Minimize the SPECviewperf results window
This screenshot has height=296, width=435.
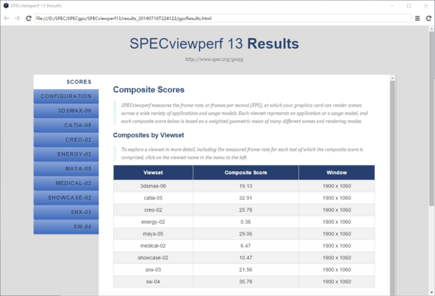392,6
